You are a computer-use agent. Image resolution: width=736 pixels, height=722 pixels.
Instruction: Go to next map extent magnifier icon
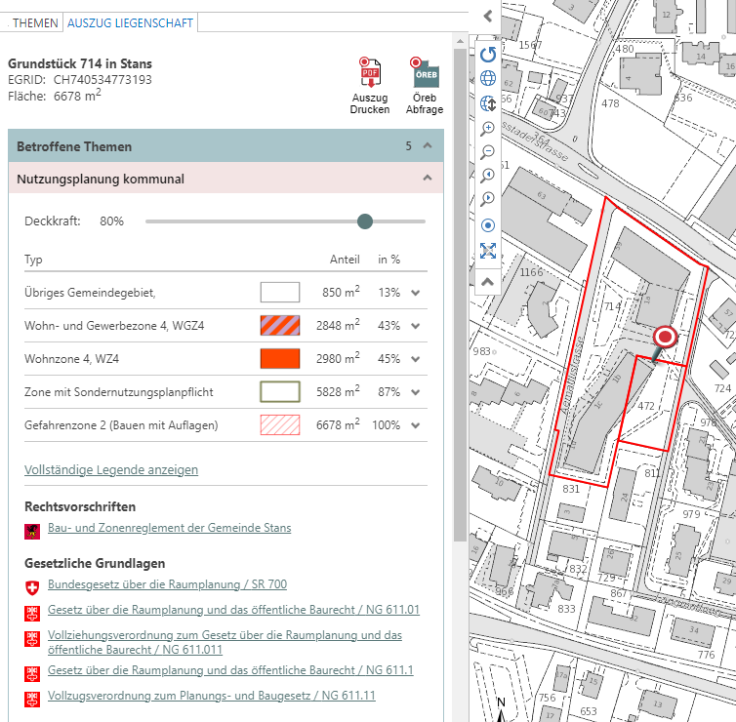pyautogui.click(x=488, y=200)
